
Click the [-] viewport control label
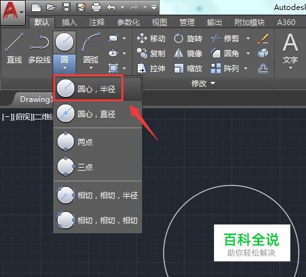coord(7,118)
